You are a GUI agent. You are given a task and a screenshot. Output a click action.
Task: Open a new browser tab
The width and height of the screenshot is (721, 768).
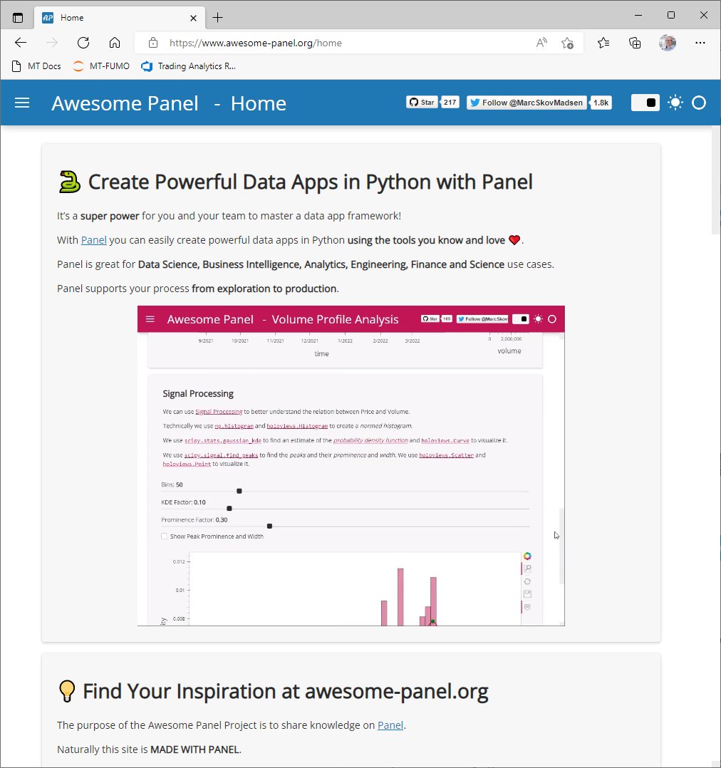(x=217, y=18)
